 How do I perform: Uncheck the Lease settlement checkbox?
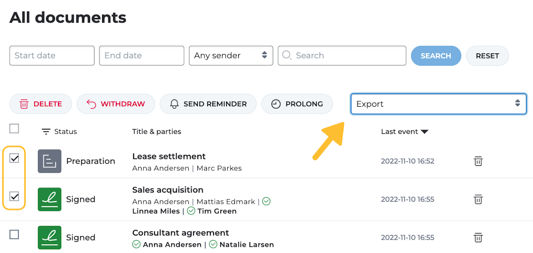click(14, 158)
